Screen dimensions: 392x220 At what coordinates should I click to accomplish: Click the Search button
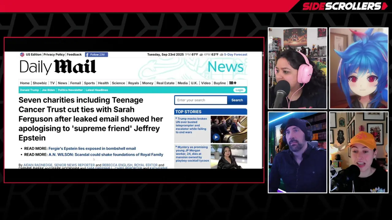[237, 100]
